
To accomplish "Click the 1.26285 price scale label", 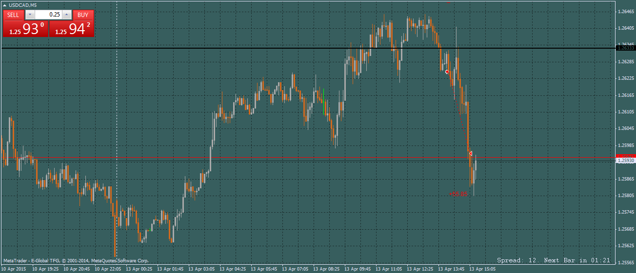I will click(626, 61).
